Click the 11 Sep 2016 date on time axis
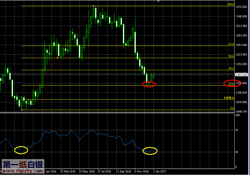The image size is (250, 175). pos(123,171)
